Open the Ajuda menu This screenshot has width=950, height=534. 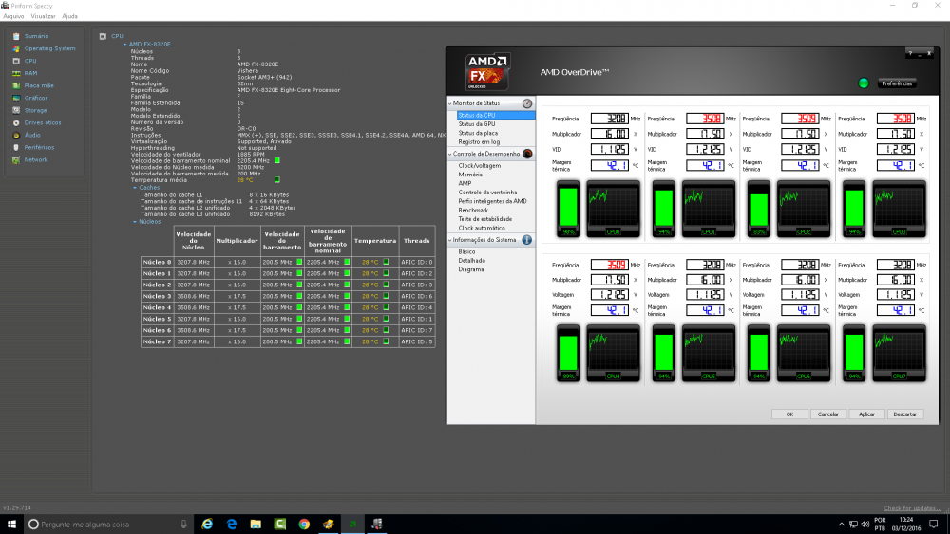[x=69, y=16]
